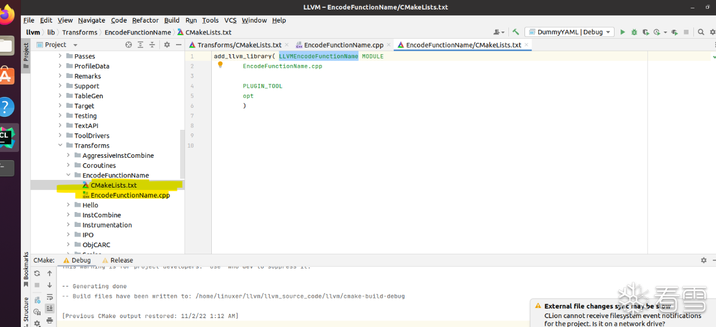Viewport: 716px width, 327px height.
Task: Expand the Hello folder
Action: pyautogui.click(x=69, y=205)
